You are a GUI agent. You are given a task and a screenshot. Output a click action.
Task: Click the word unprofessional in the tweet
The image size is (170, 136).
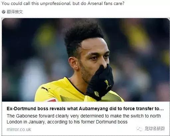click(x=55, y=3)
